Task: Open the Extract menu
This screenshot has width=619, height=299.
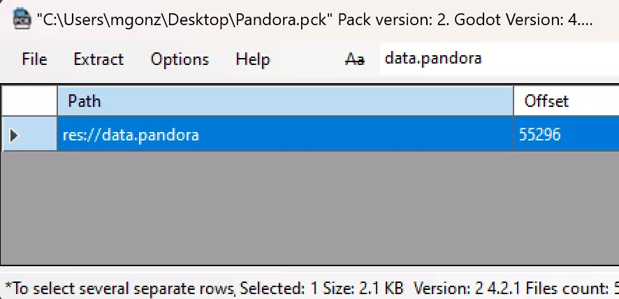Action: click(99, 59)
